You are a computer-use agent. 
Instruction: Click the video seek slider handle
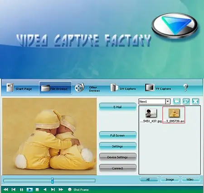coord(52,180)
